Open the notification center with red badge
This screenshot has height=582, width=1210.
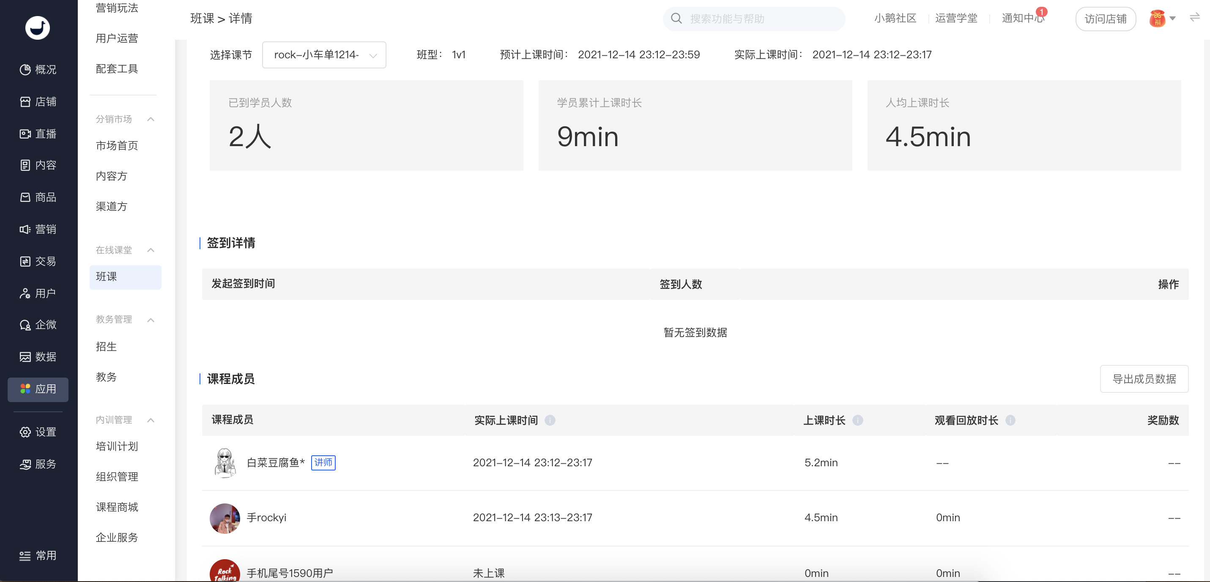point(1023,18)
